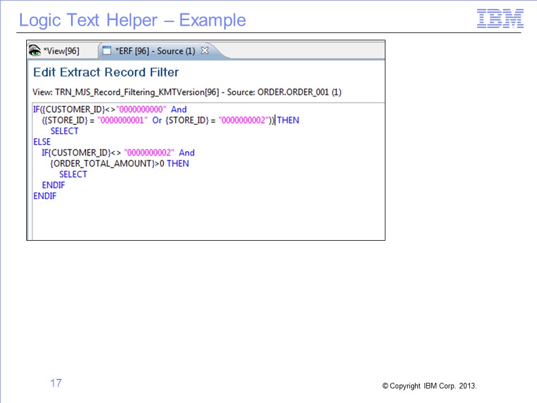Click the view name TRN_MJS_Record_Filtering_KMTVersion[96]
This screenshot has height=403, width=537.
point(137,92)
